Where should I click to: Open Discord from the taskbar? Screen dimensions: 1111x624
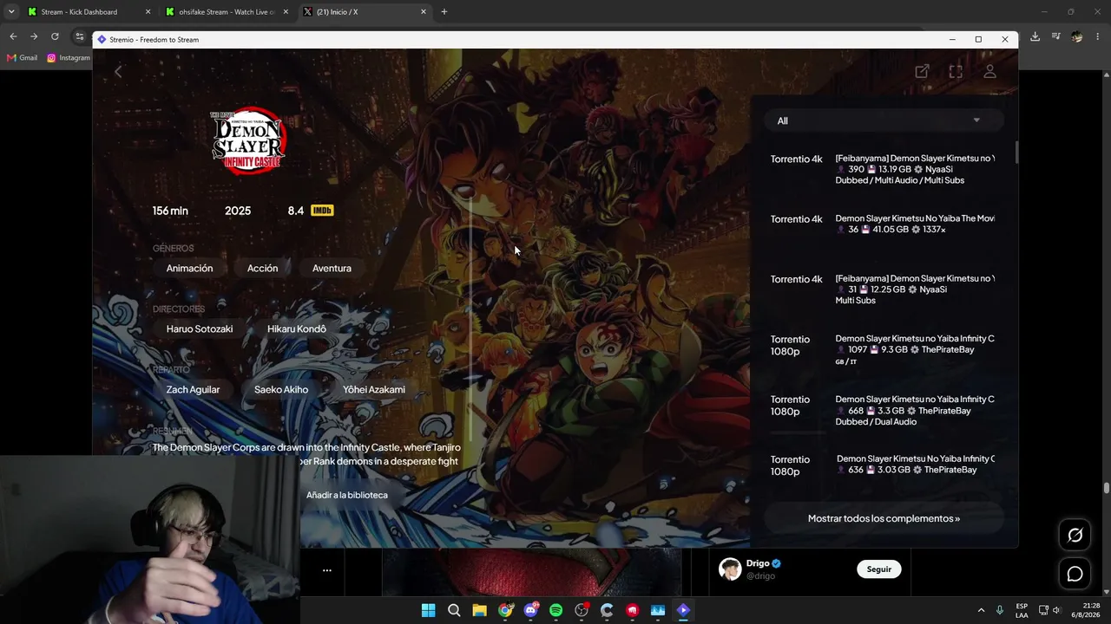tap(530, 610)
